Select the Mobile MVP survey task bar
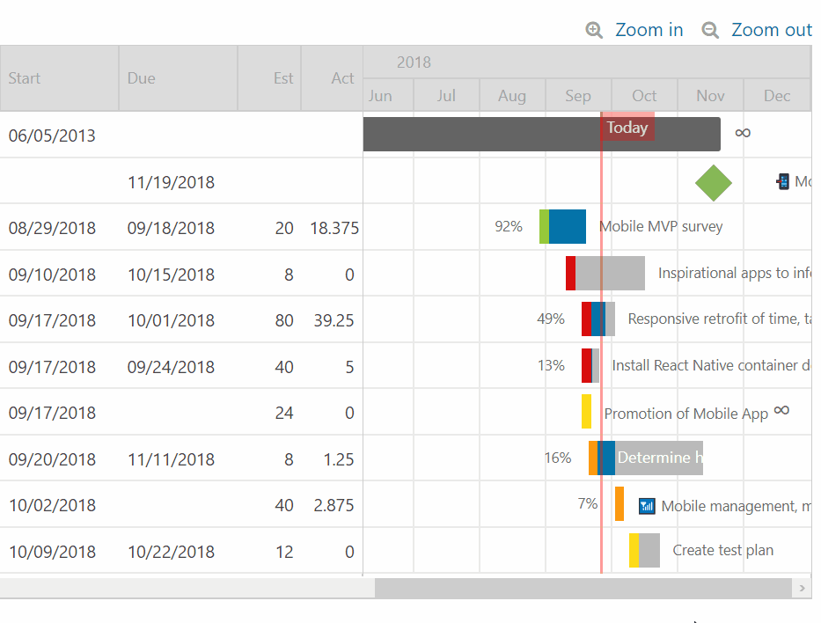 (x=562, y=226)
